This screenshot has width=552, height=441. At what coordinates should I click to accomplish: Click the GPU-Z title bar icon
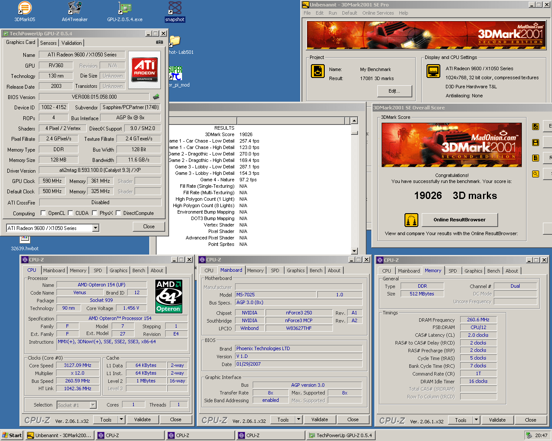pos(6,34)
